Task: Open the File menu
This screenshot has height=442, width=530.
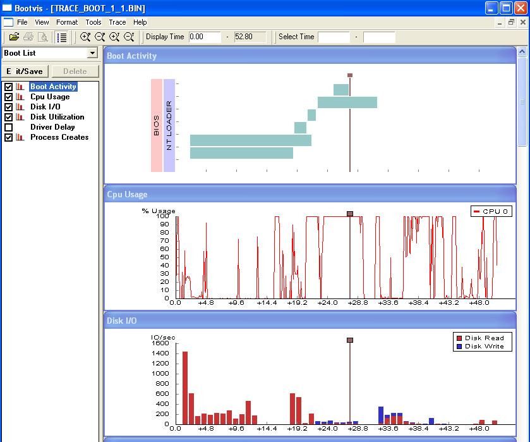Action: (22, 22)
